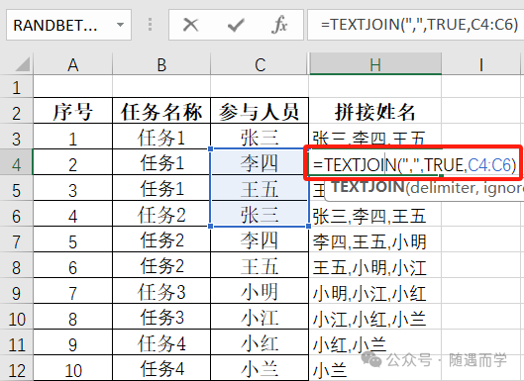Click cell H8 showing 王五,小明,小江
Viewport: 524px width, 381px height.
pos(375,265)
